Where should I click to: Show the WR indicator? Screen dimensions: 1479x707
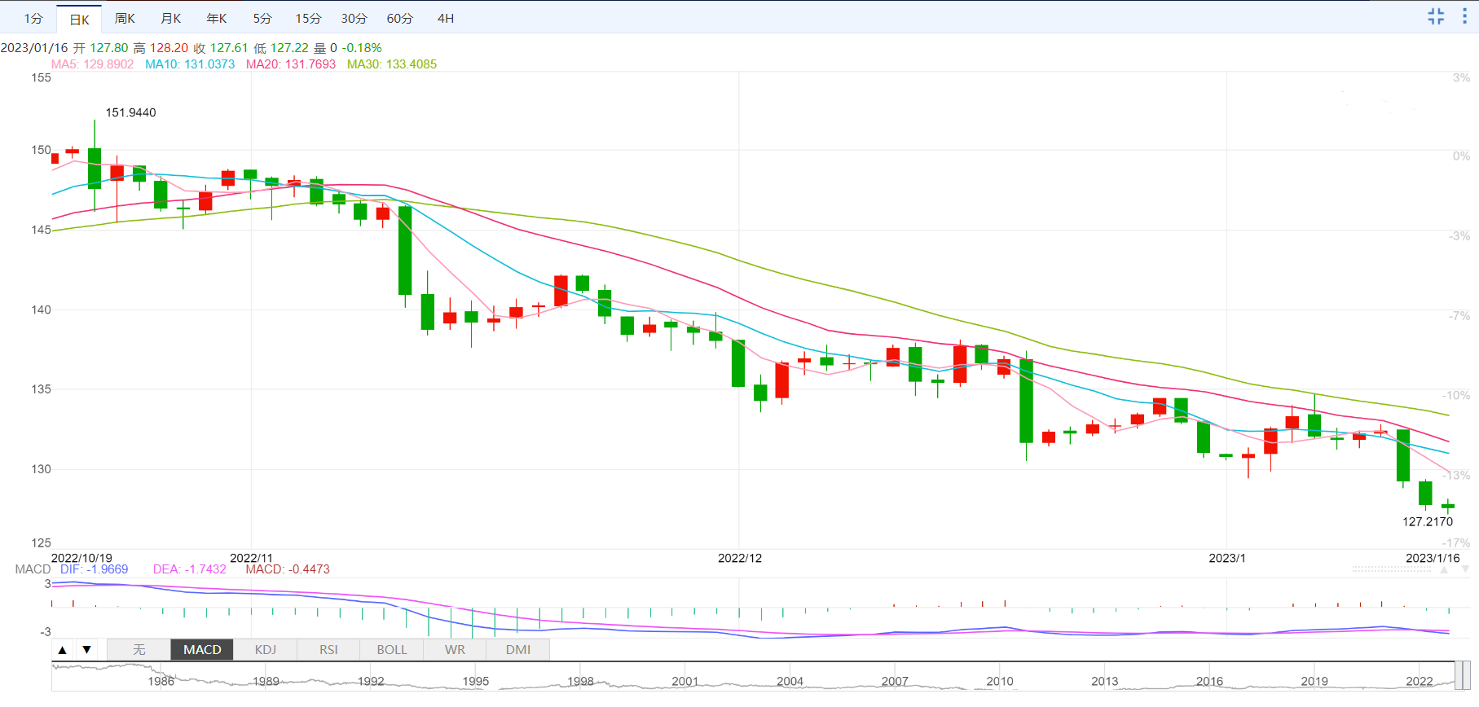click(455, 650)
